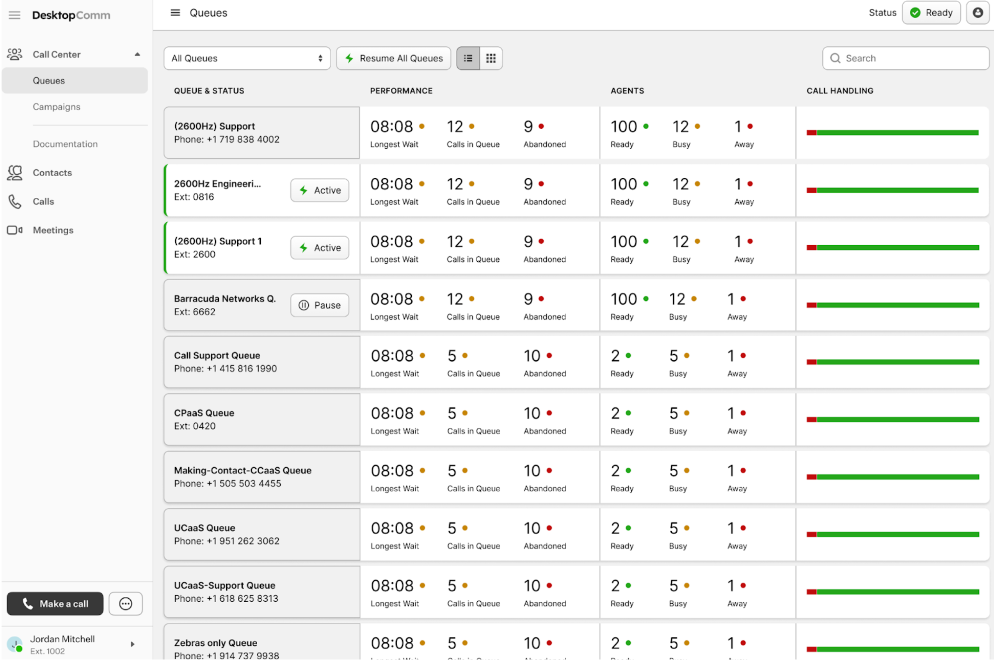Open the user account profile icon
Viewport: 994px width, 663px height.
977,13
